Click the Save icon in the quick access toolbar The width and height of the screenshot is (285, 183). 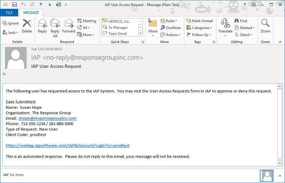[14, 5]
